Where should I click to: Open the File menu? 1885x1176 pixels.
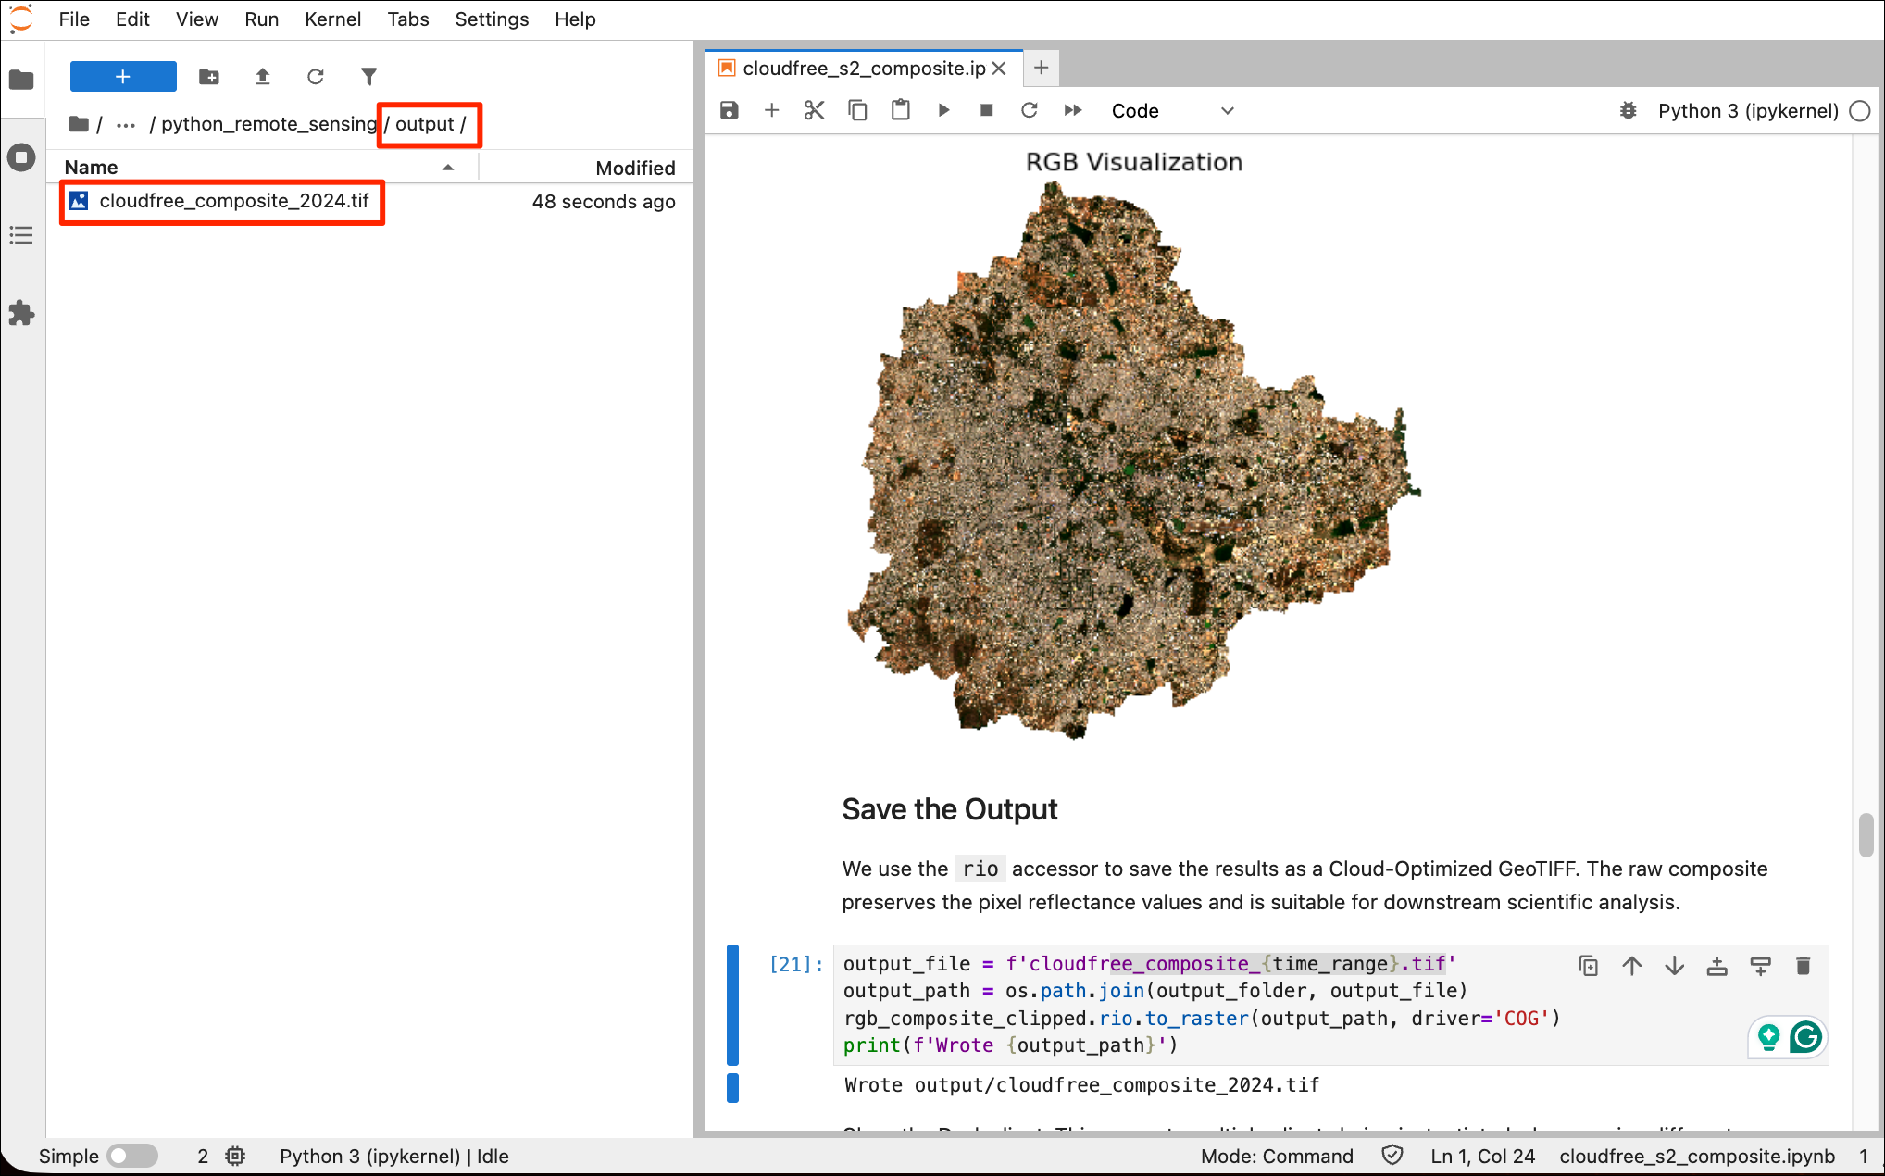pyautogui.click(x=74, y=19)
